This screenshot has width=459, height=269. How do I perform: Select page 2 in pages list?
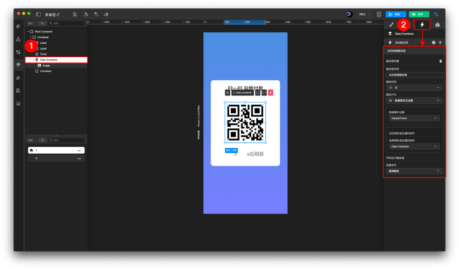pyautogui.click(x=56, y=158)
